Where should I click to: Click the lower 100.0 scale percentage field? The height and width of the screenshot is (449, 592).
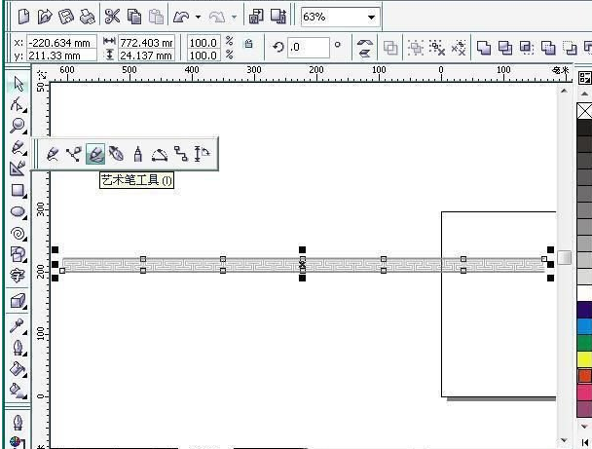click(x=203, y=56)
